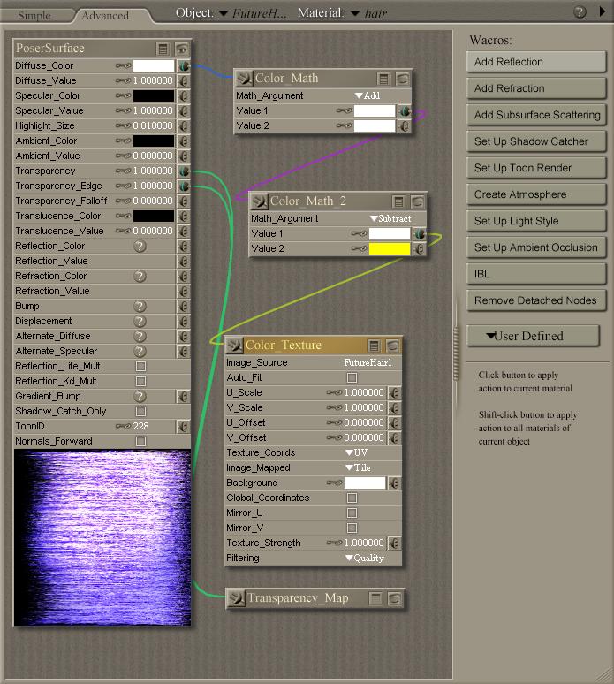Click Set Up Ambient Occlusion button
Image resolution: width=614 pixels, height=684 pixels.
(x=536, y=247)
